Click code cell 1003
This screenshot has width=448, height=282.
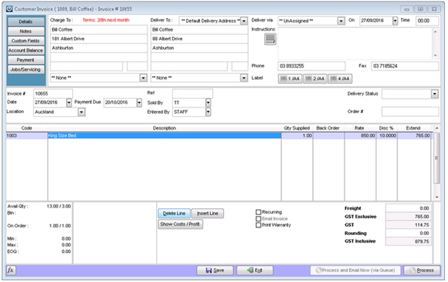[27, 135]
